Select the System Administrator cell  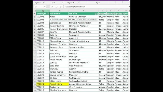(84, 41)
